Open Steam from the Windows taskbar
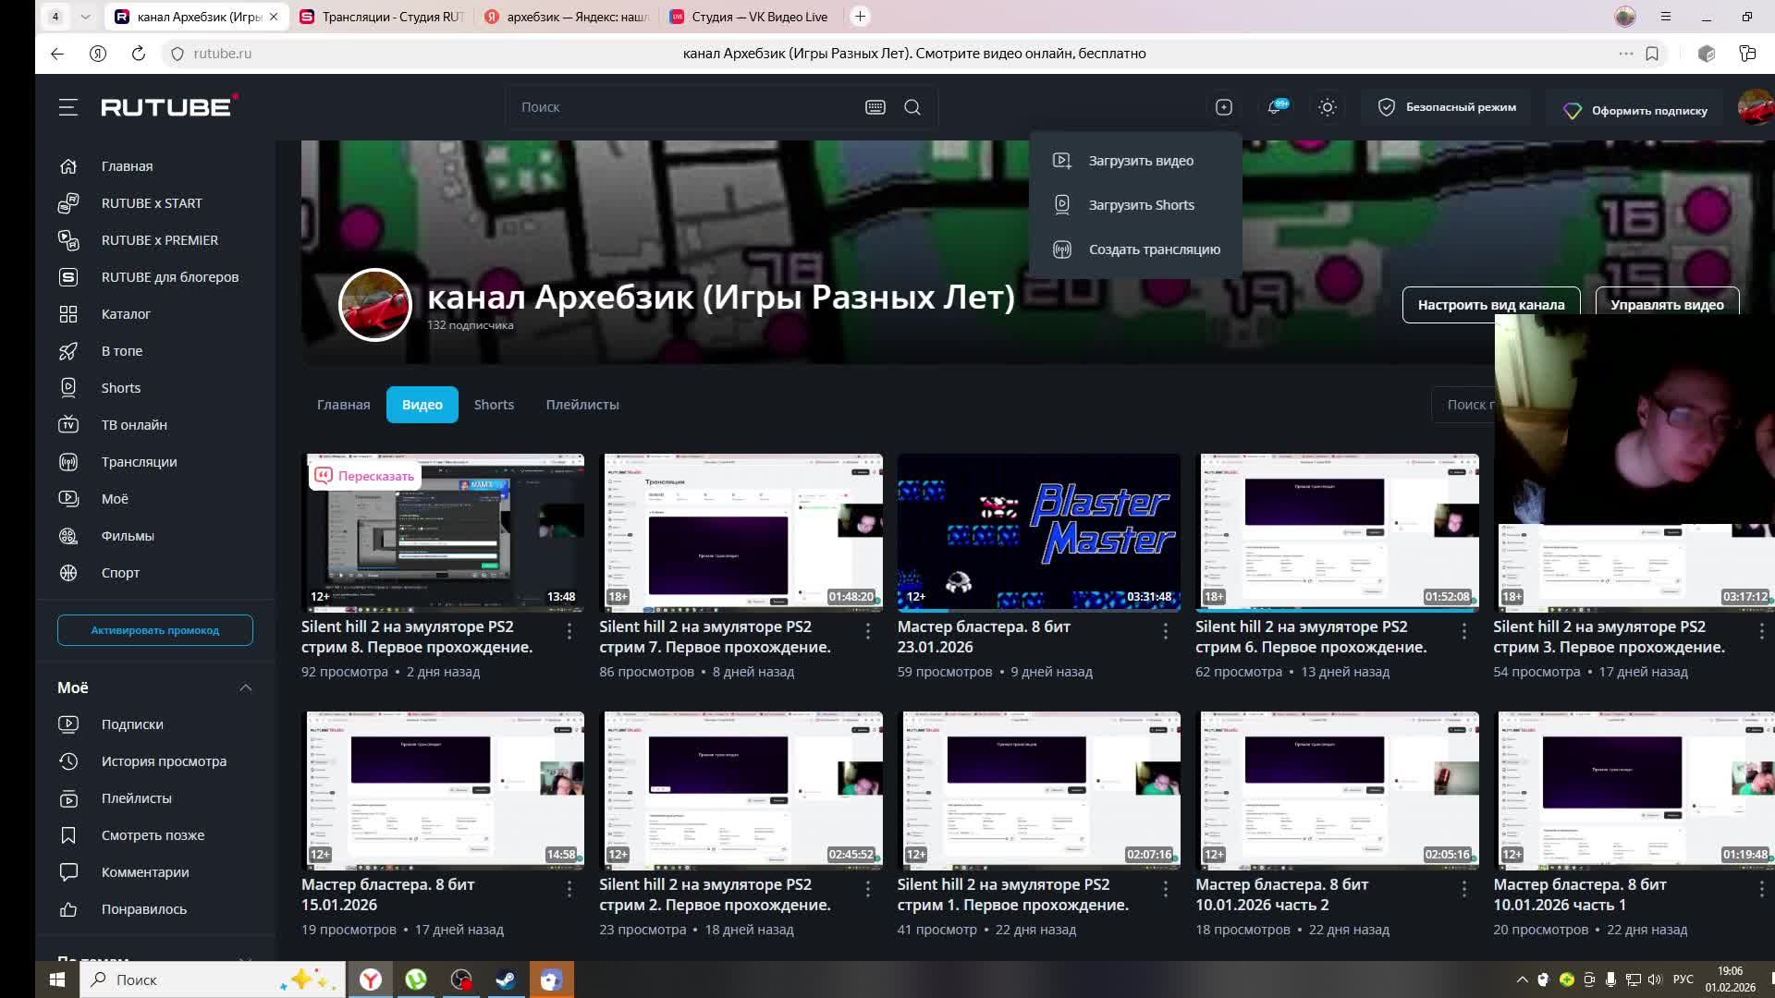 click(506, 980)
